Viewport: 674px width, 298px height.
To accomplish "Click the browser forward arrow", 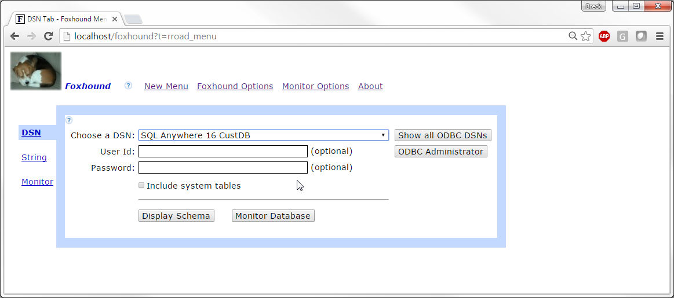I will 31,36.
